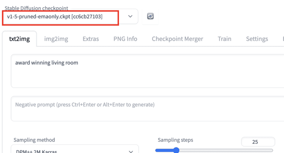Screen dimensions: 284x153
Task: Open the Checkpoint Merger tab
Action: point(177,39)
